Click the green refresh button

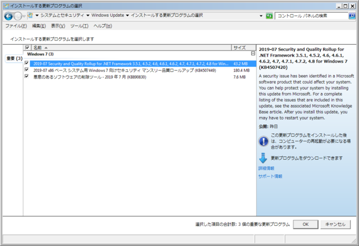point(269,16)
